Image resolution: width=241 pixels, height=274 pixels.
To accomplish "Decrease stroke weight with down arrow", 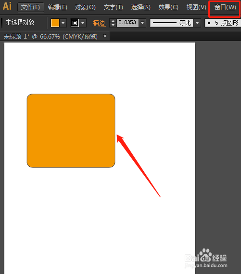I will click(x=113, y=25).
